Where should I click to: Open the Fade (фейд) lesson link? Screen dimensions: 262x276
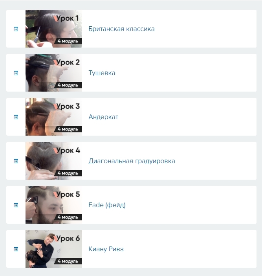[107, 205]
